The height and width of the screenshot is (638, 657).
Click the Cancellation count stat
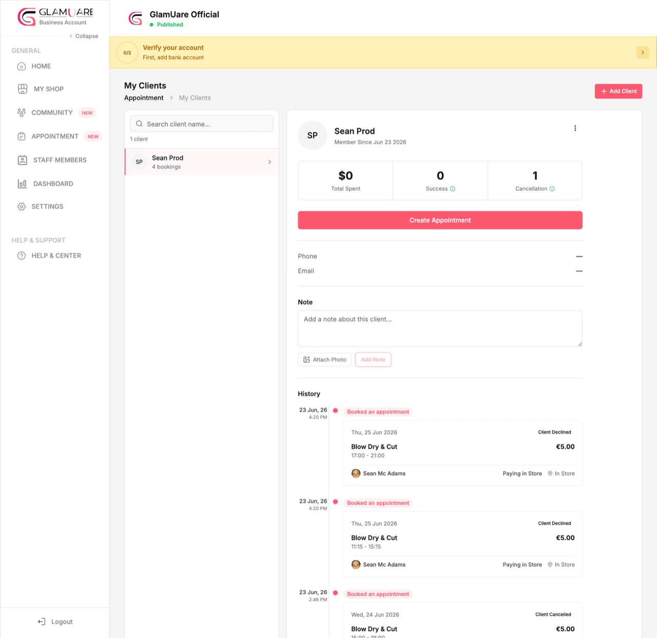[535, 181]
